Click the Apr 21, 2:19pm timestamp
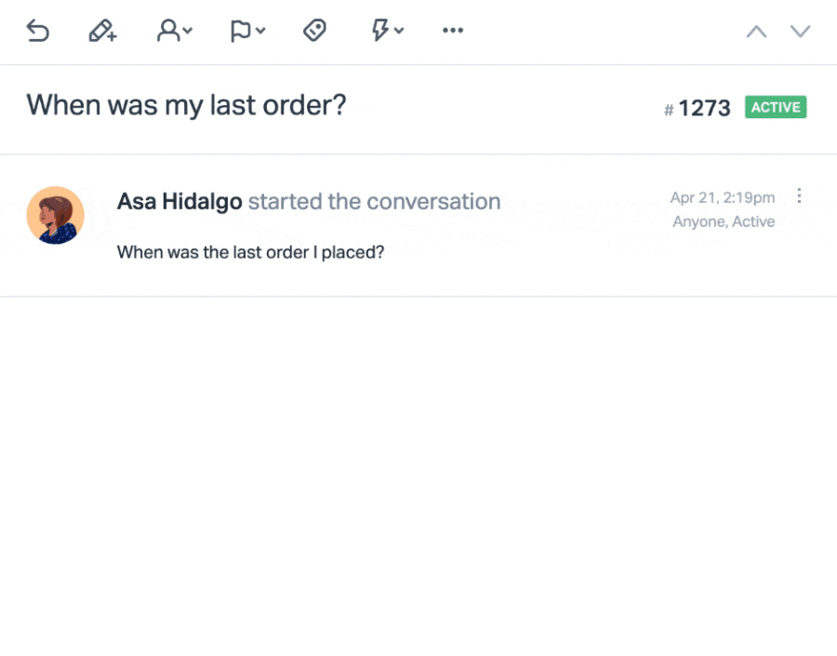Screen dimensions: 837x656 722,197
